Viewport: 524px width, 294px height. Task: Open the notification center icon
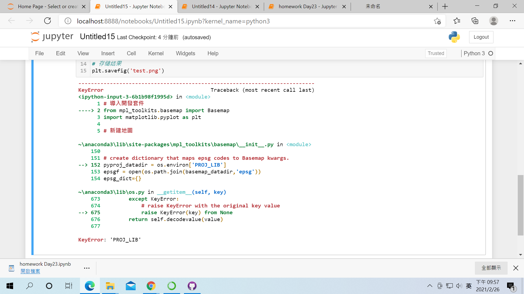(x=511, y=286)
